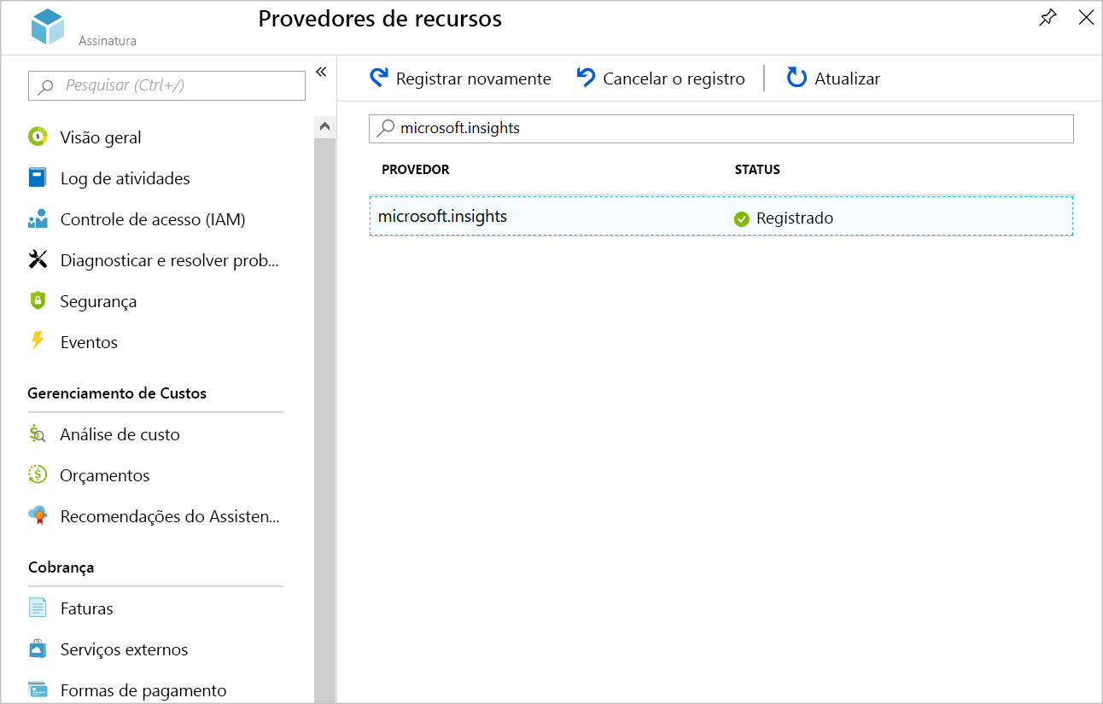The width and height of the screenshot is (1103, 704).
Task: Pin the blade using the pin icon
Action: point(1048,18)
